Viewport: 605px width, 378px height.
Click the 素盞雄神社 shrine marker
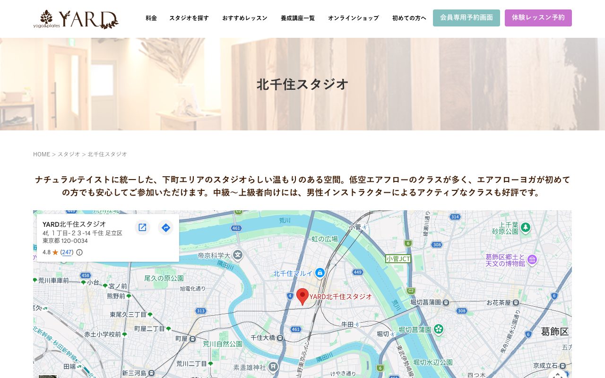[273, 366]
